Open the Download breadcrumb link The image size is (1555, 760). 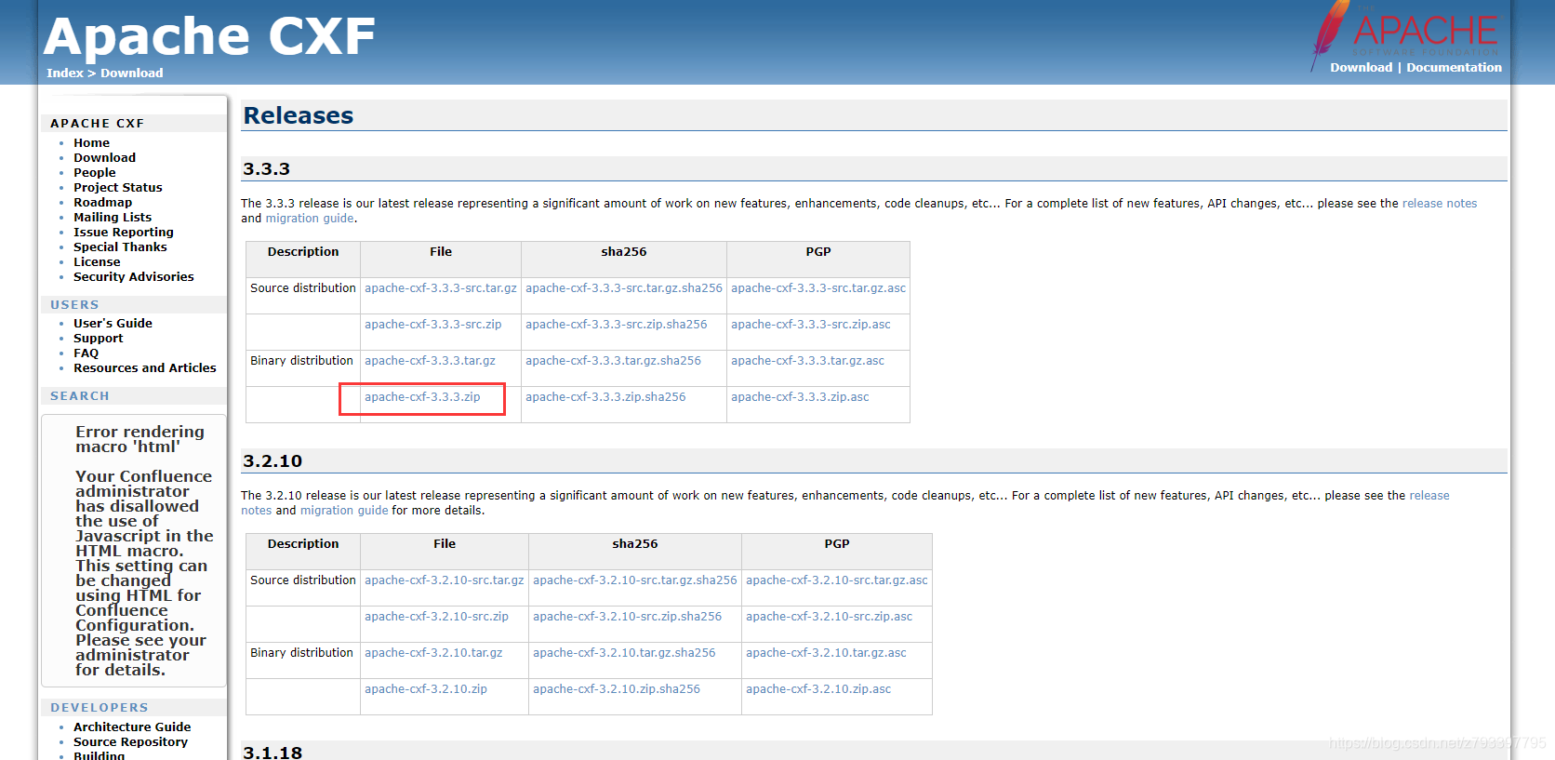coord(132,73)
